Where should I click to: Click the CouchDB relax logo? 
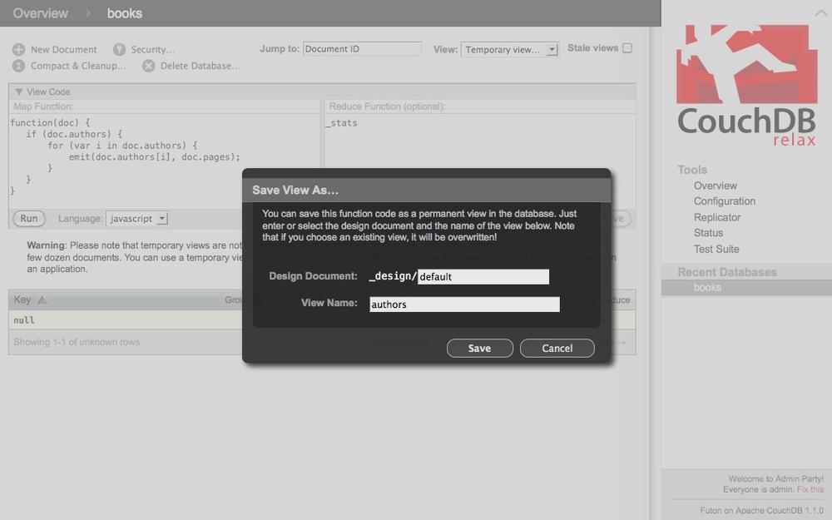click(x=746, y=85)
